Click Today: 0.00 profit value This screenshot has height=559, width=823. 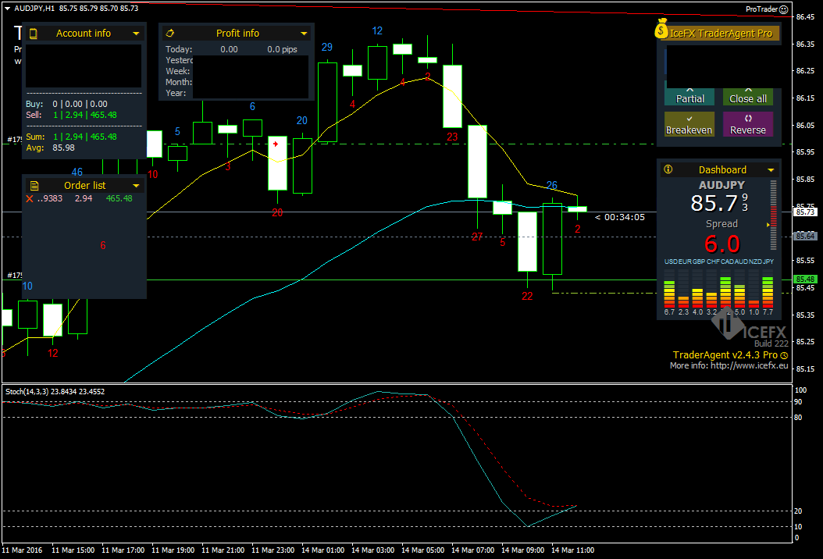click(x=229, y=49)
